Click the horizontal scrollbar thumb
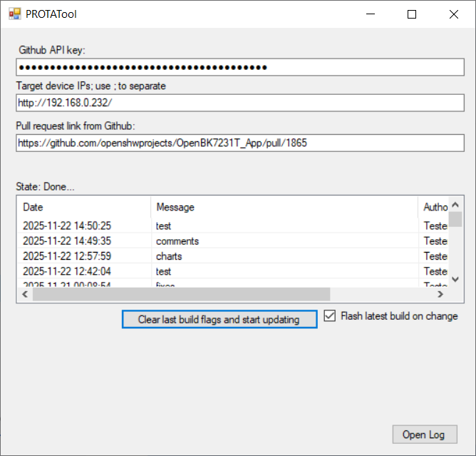This screenshot has width=476, height=456. [181, 294]
